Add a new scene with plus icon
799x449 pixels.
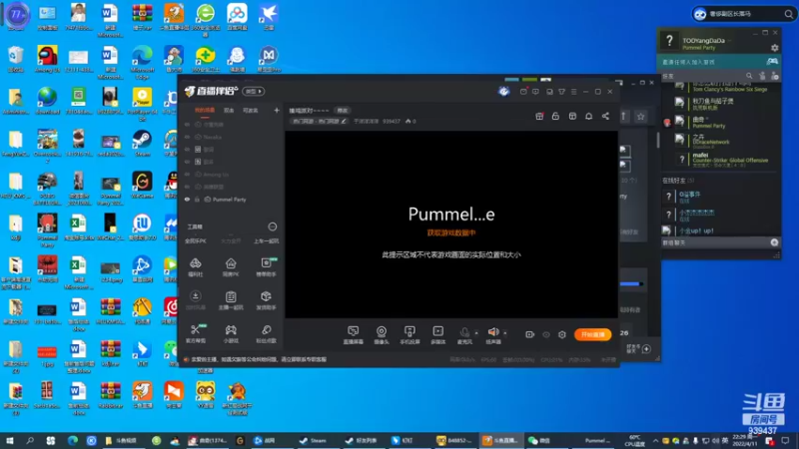pos(277,110)
